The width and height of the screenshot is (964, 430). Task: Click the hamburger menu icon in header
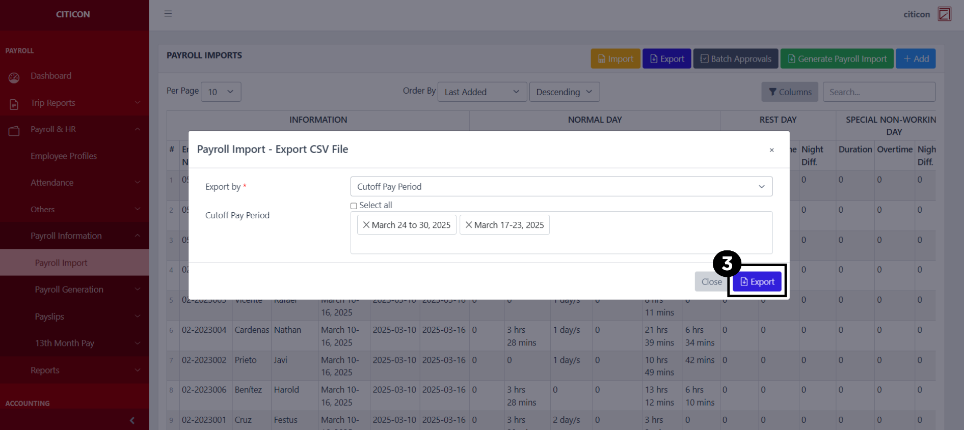point(168,14)
